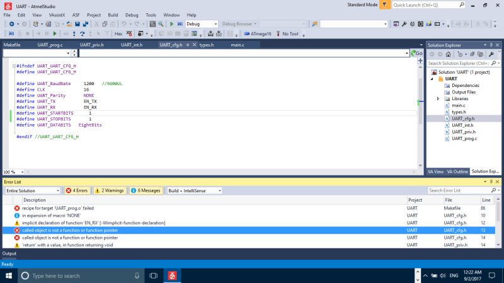This screenshot has width=504, height=283.
Task: Open the ASF menu
Action: tap(76, 15)
